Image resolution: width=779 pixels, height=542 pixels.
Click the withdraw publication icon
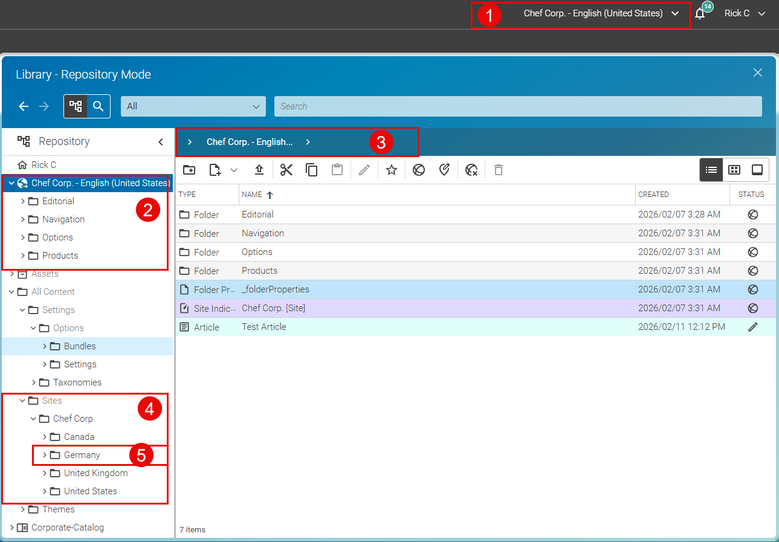472,170
